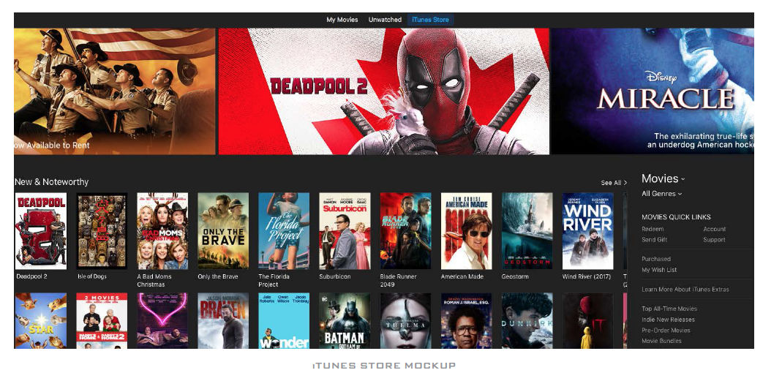This screenshot has width=782, height=381.
Task: Open the Deadpool 2 featured banner
Action: pyautogui.click(x=383, y=91)
